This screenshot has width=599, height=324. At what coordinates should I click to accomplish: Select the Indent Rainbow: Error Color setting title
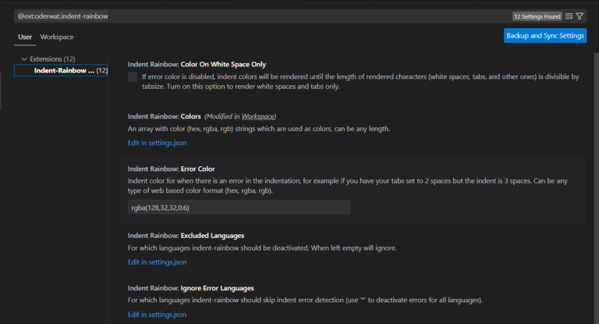(x=176, y=169)
